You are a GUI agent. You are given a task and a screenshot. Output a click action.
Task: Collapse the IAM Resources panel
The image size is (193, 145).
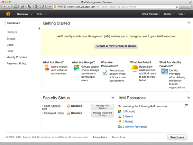coord(189,97)
